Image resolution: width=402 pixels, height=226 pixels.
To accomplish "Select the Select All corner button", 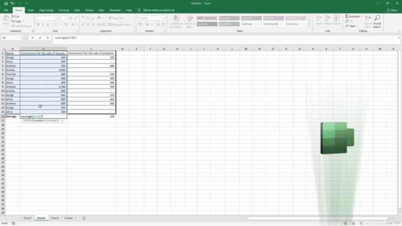I will [x=3, y=49].
